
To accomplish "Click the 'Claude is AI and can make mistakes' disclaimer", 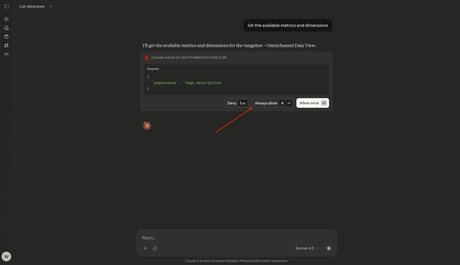I will (x=237, y=261).
